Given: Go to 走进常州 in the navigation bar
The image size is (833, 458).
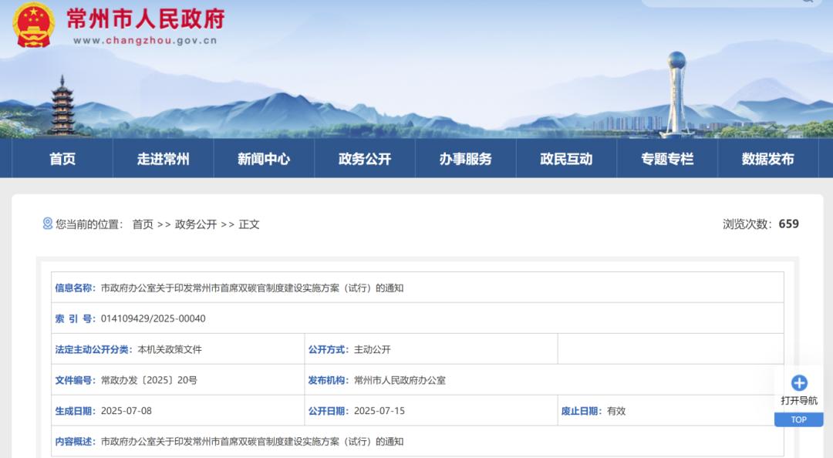Looking at the screenshot, I should 163,159.
